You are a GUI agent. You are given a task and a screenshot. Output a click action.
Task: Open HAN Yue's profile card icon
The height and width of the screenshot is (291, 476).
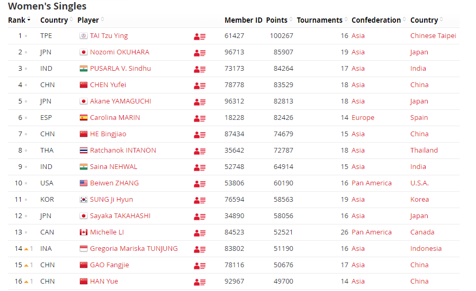pos(200,282)
